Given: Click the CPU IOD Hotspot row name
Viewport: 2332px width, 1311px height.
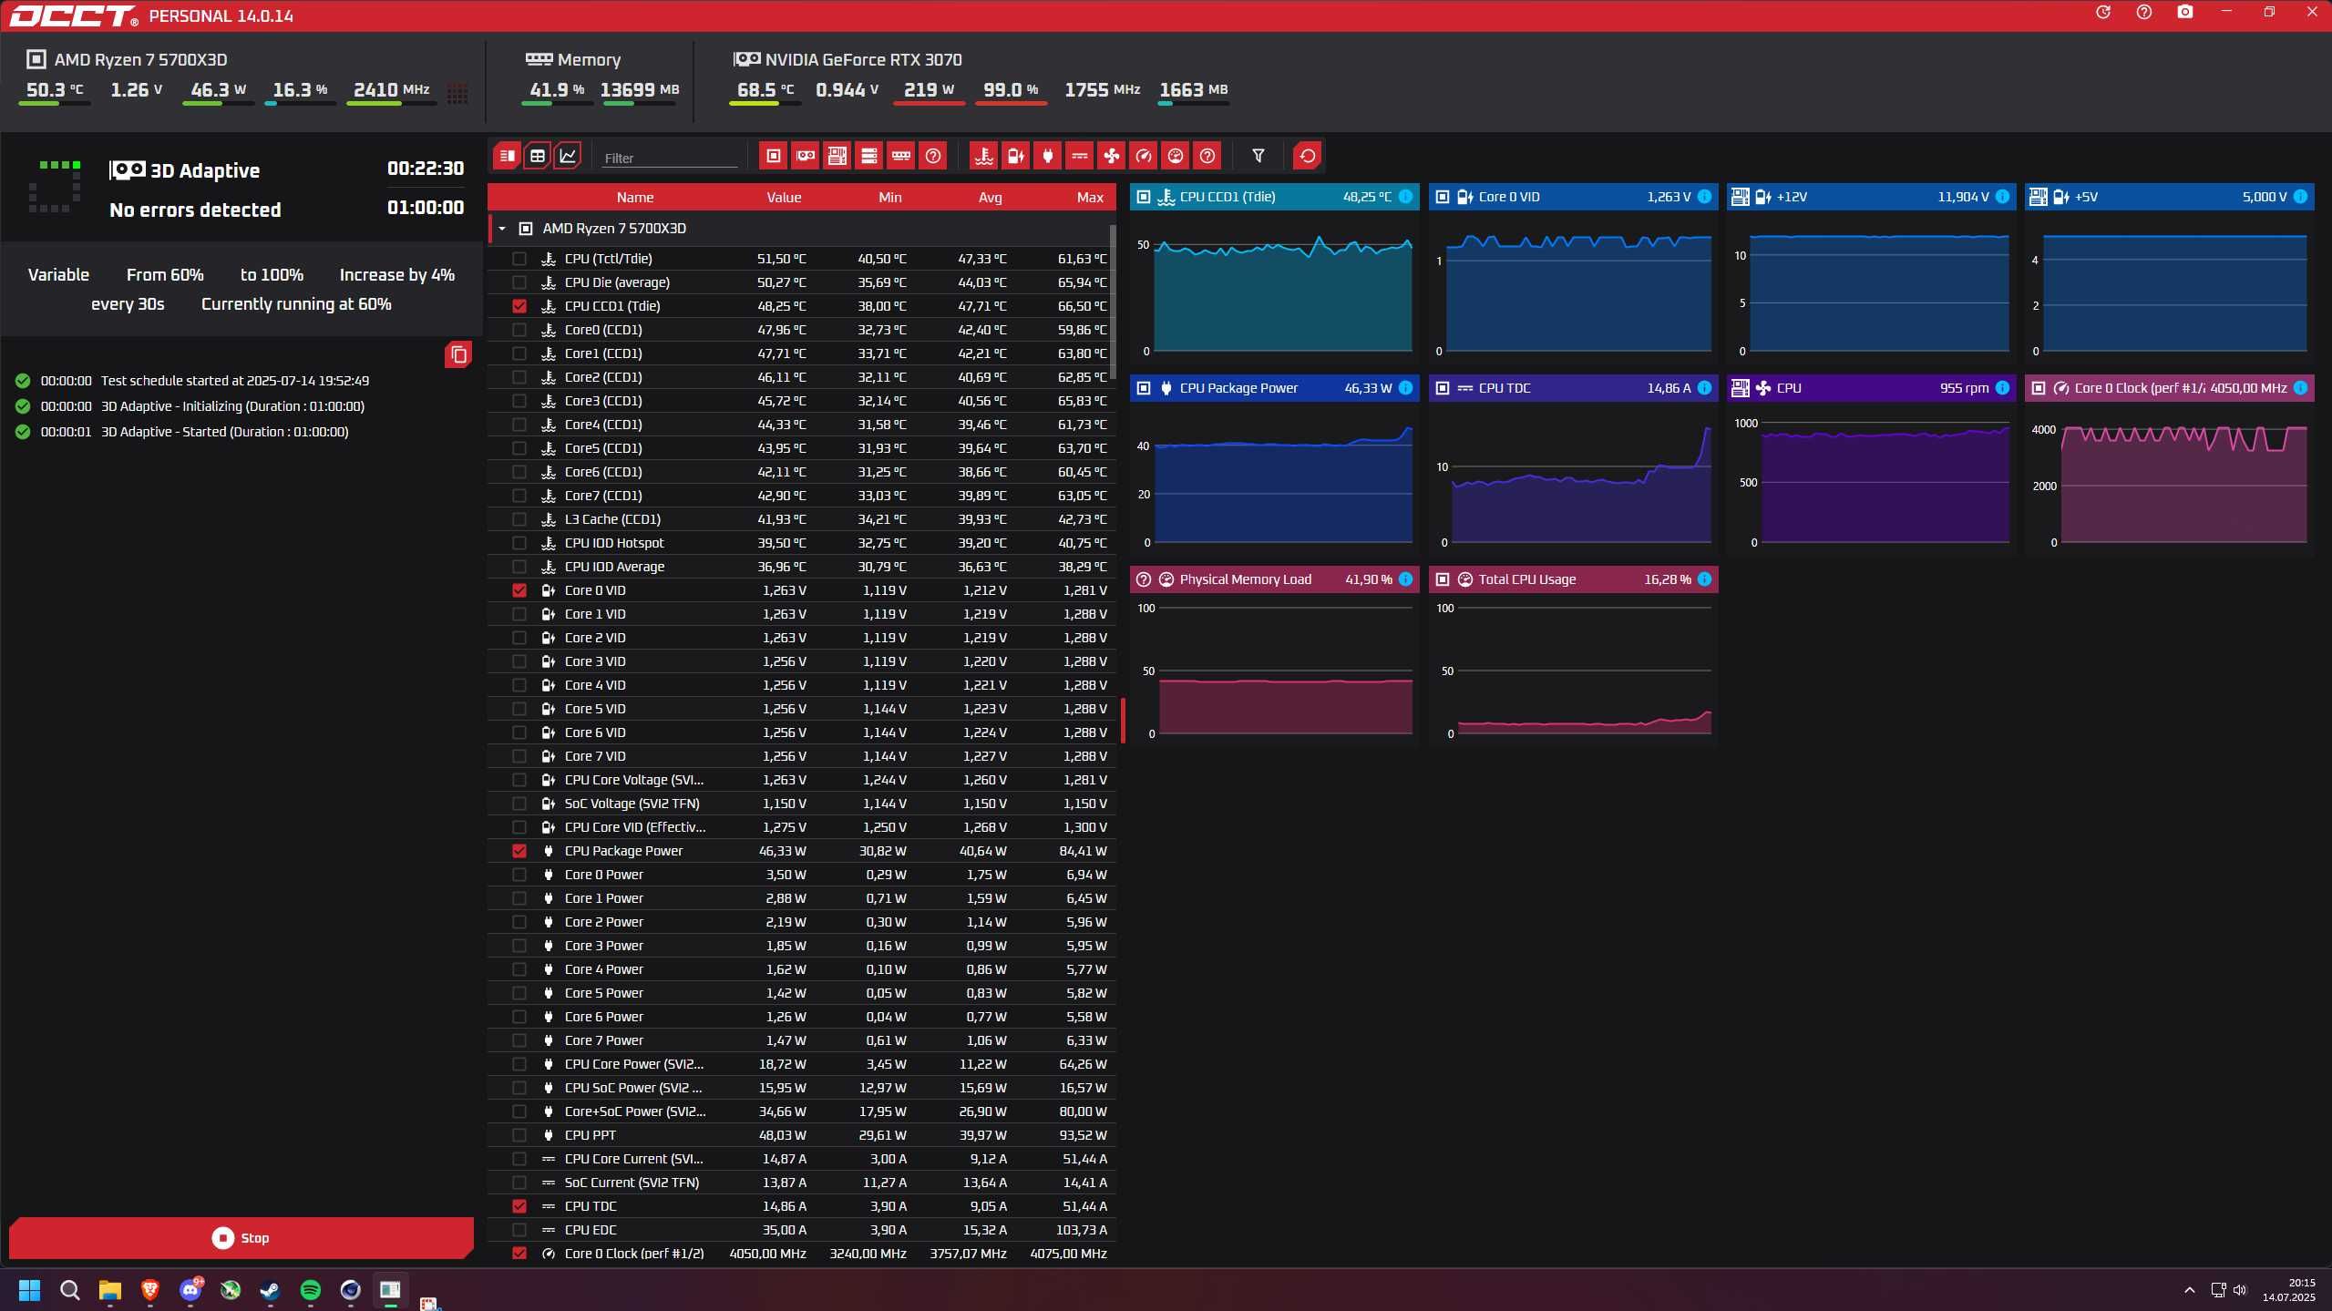Looking at the screenshot, I should 614,543.
